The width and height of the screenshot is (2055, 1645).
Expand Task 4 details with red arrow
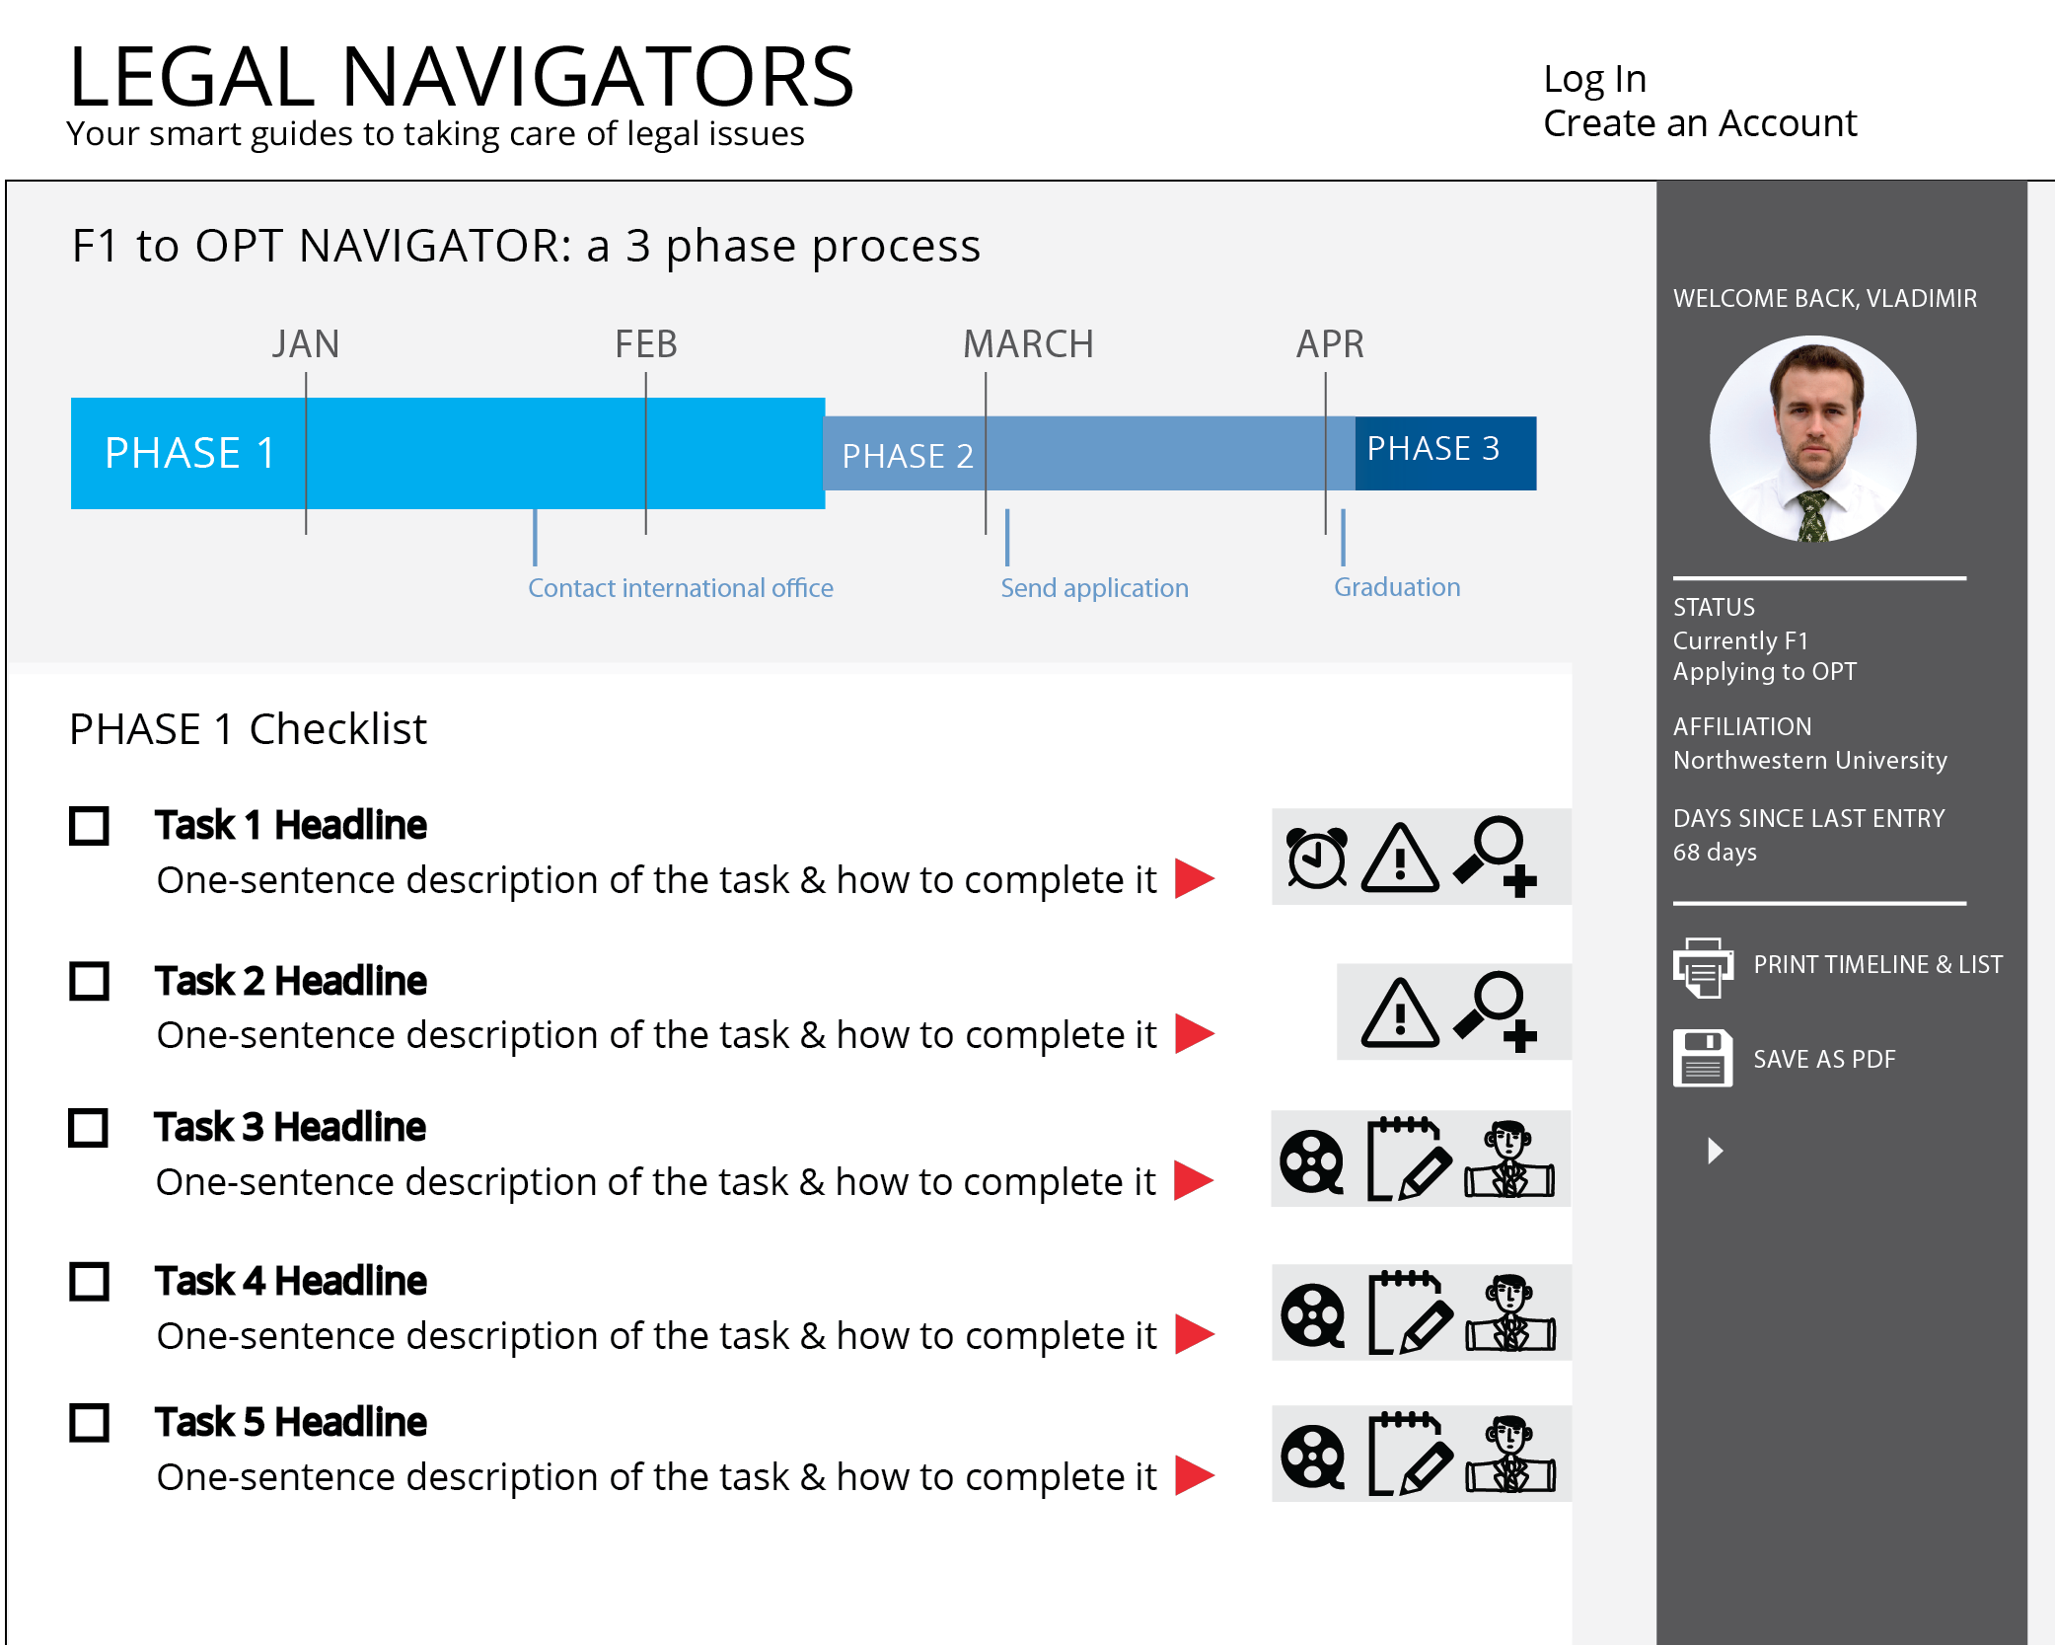(1194, 1334)
